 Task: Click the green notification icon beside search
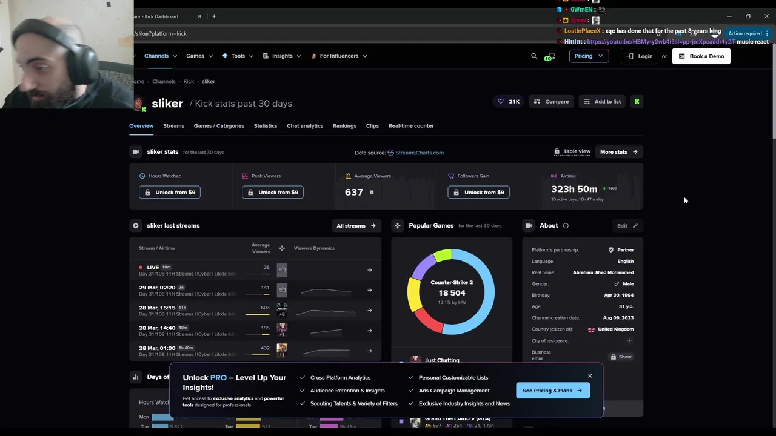549,57
